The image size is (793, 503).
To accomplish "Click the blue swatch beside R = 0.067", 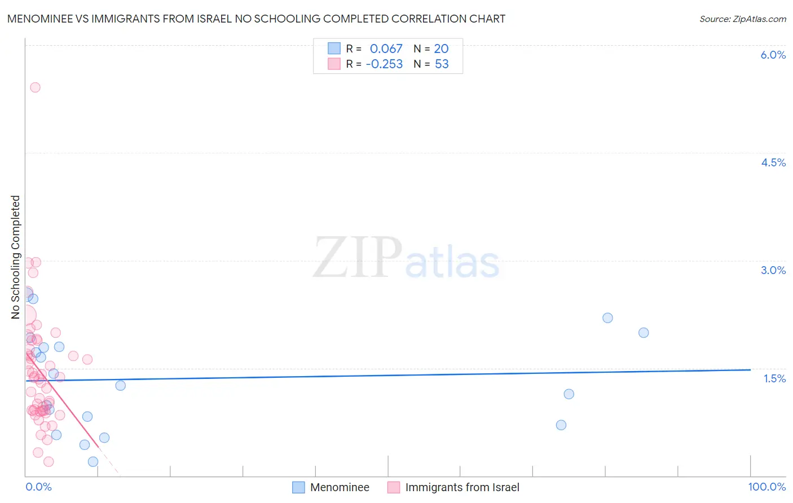I will pyautogui.click(x=334, y=48).
